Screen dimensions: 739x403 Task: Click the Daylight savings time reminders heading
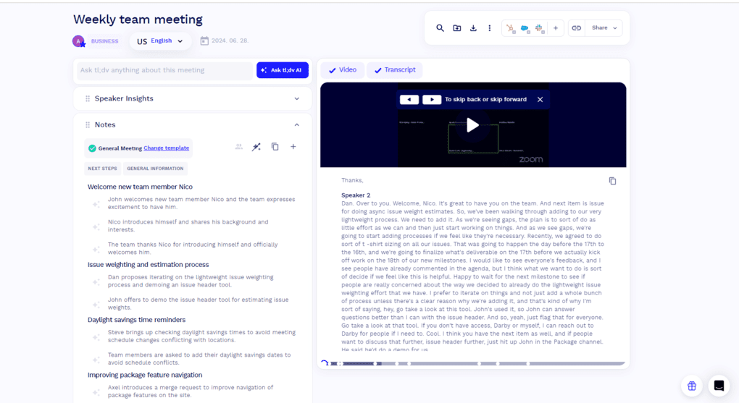[137, 320]
